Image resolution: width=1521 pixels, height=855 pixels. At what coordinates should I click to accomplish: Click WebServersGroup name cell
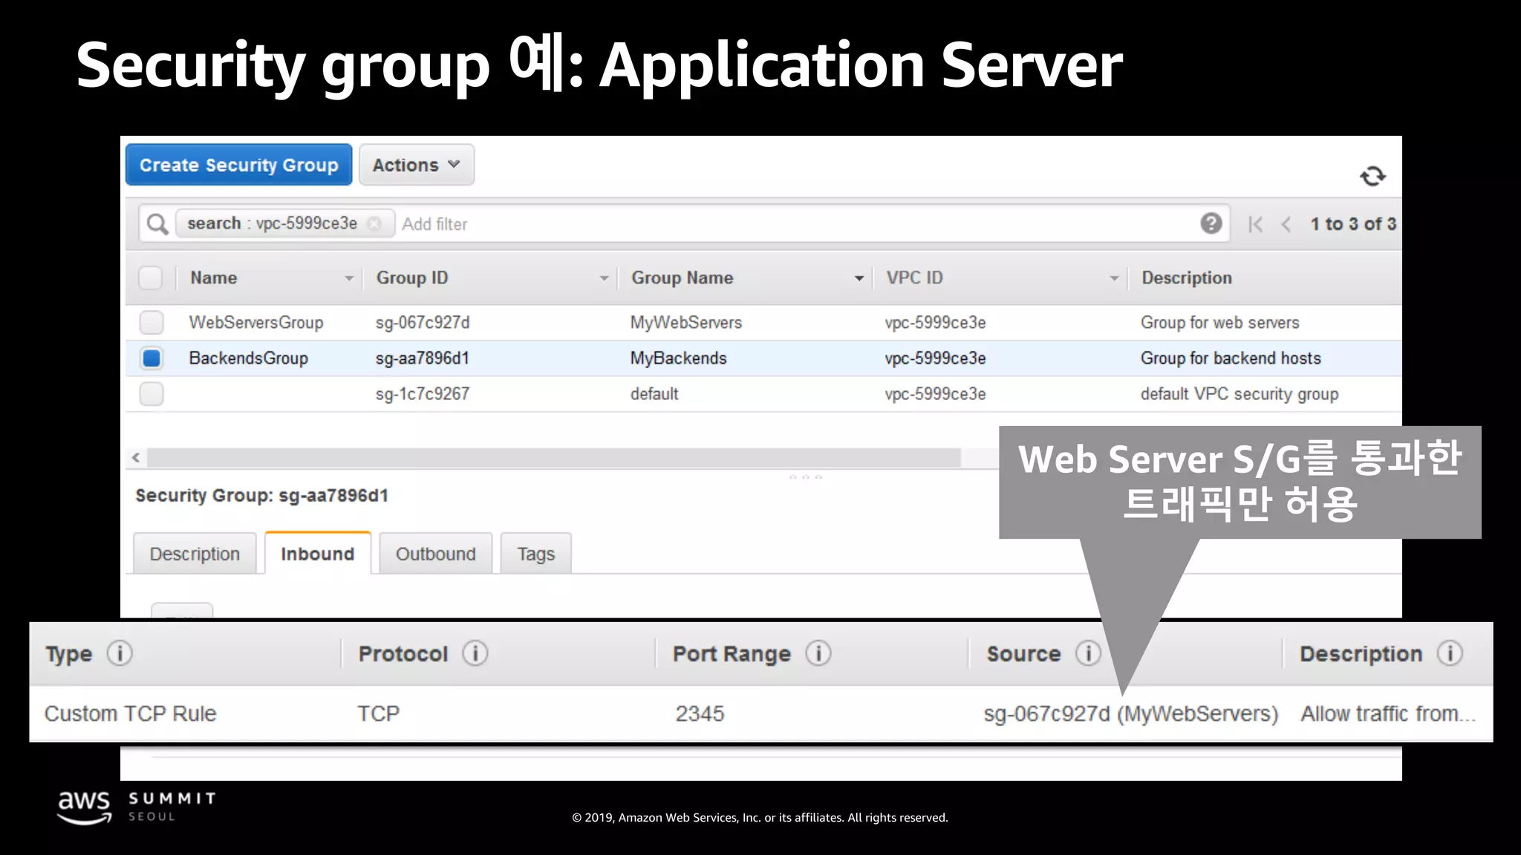point(256,322)
